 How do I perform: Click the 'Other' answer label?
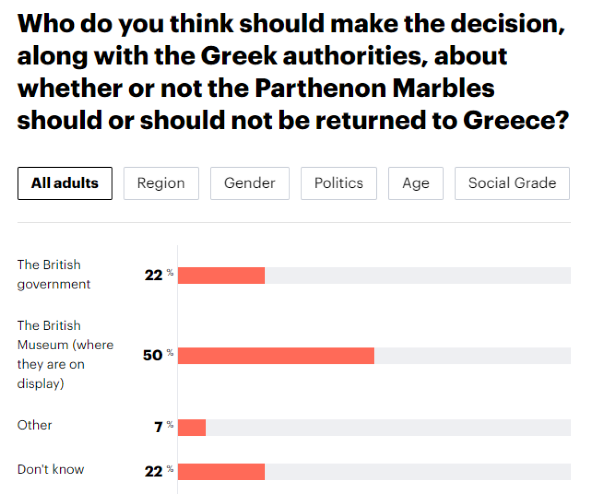(35, 425)
